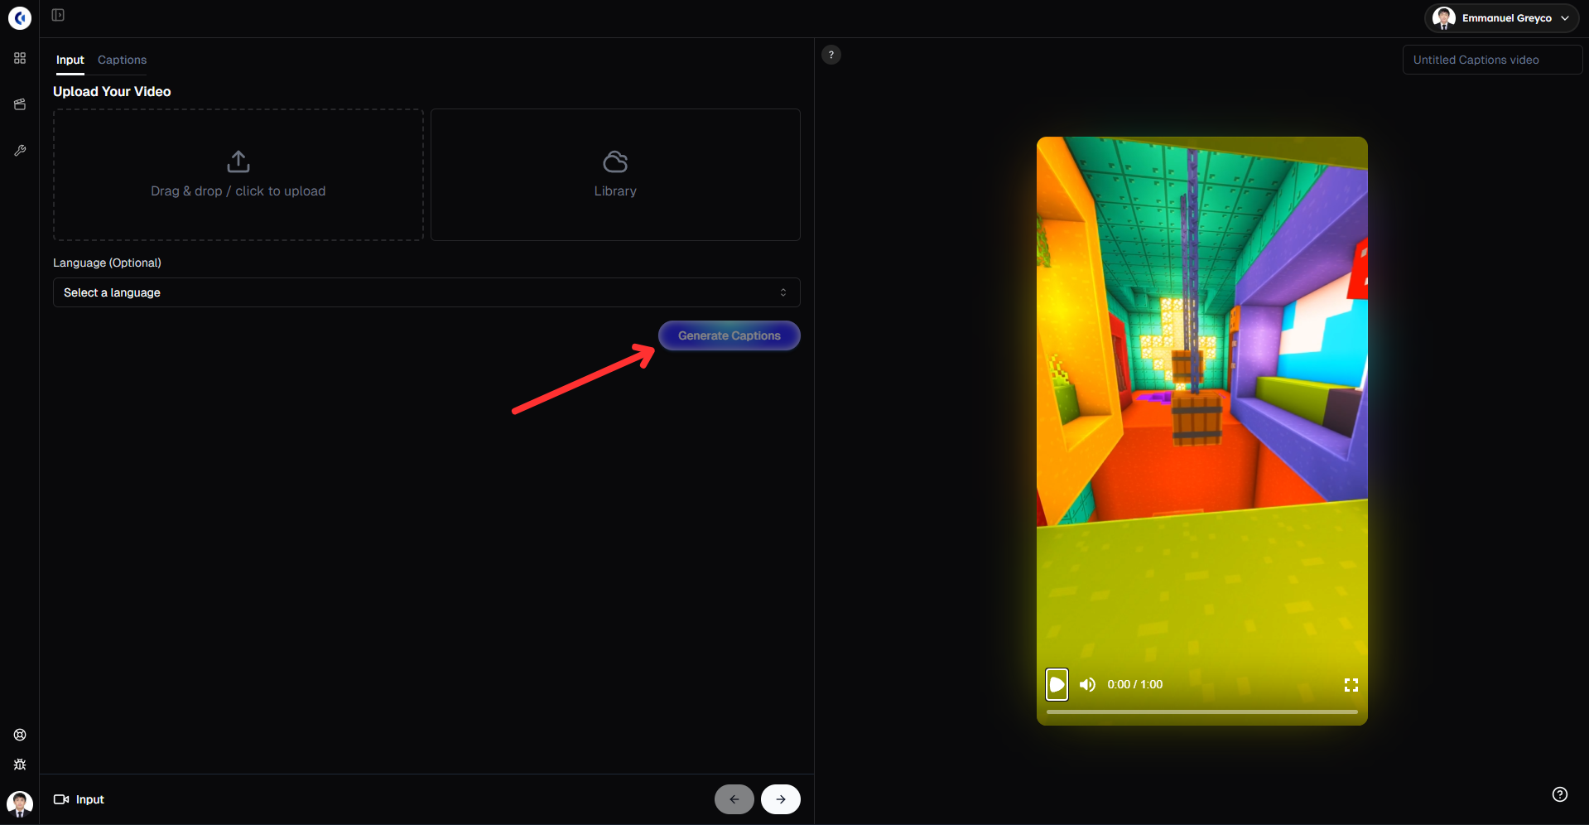The width and height of the screenshot is (1589, 825).
Task: Open the help circle icon at bottom right
Action: [1560, 794]
